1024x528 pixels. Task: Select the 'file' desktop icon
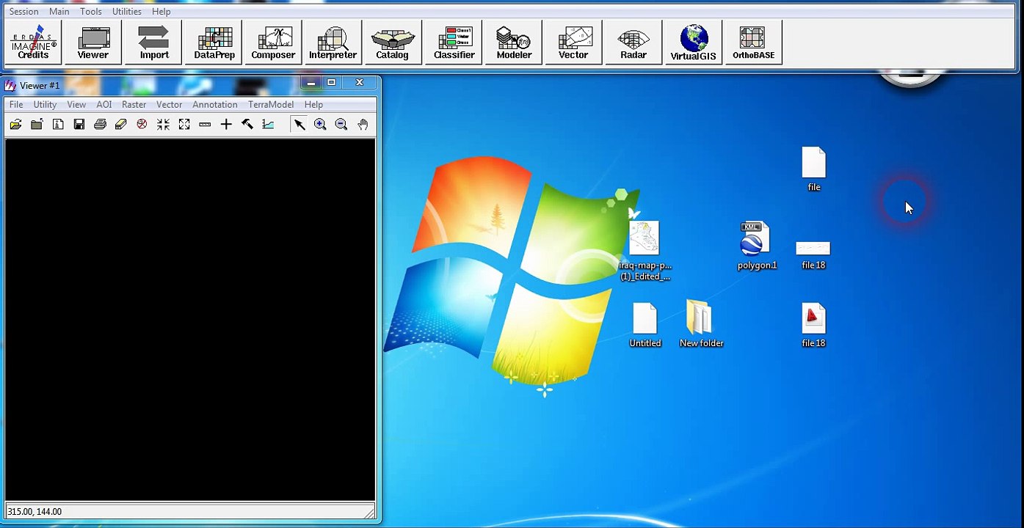[814, 169]
